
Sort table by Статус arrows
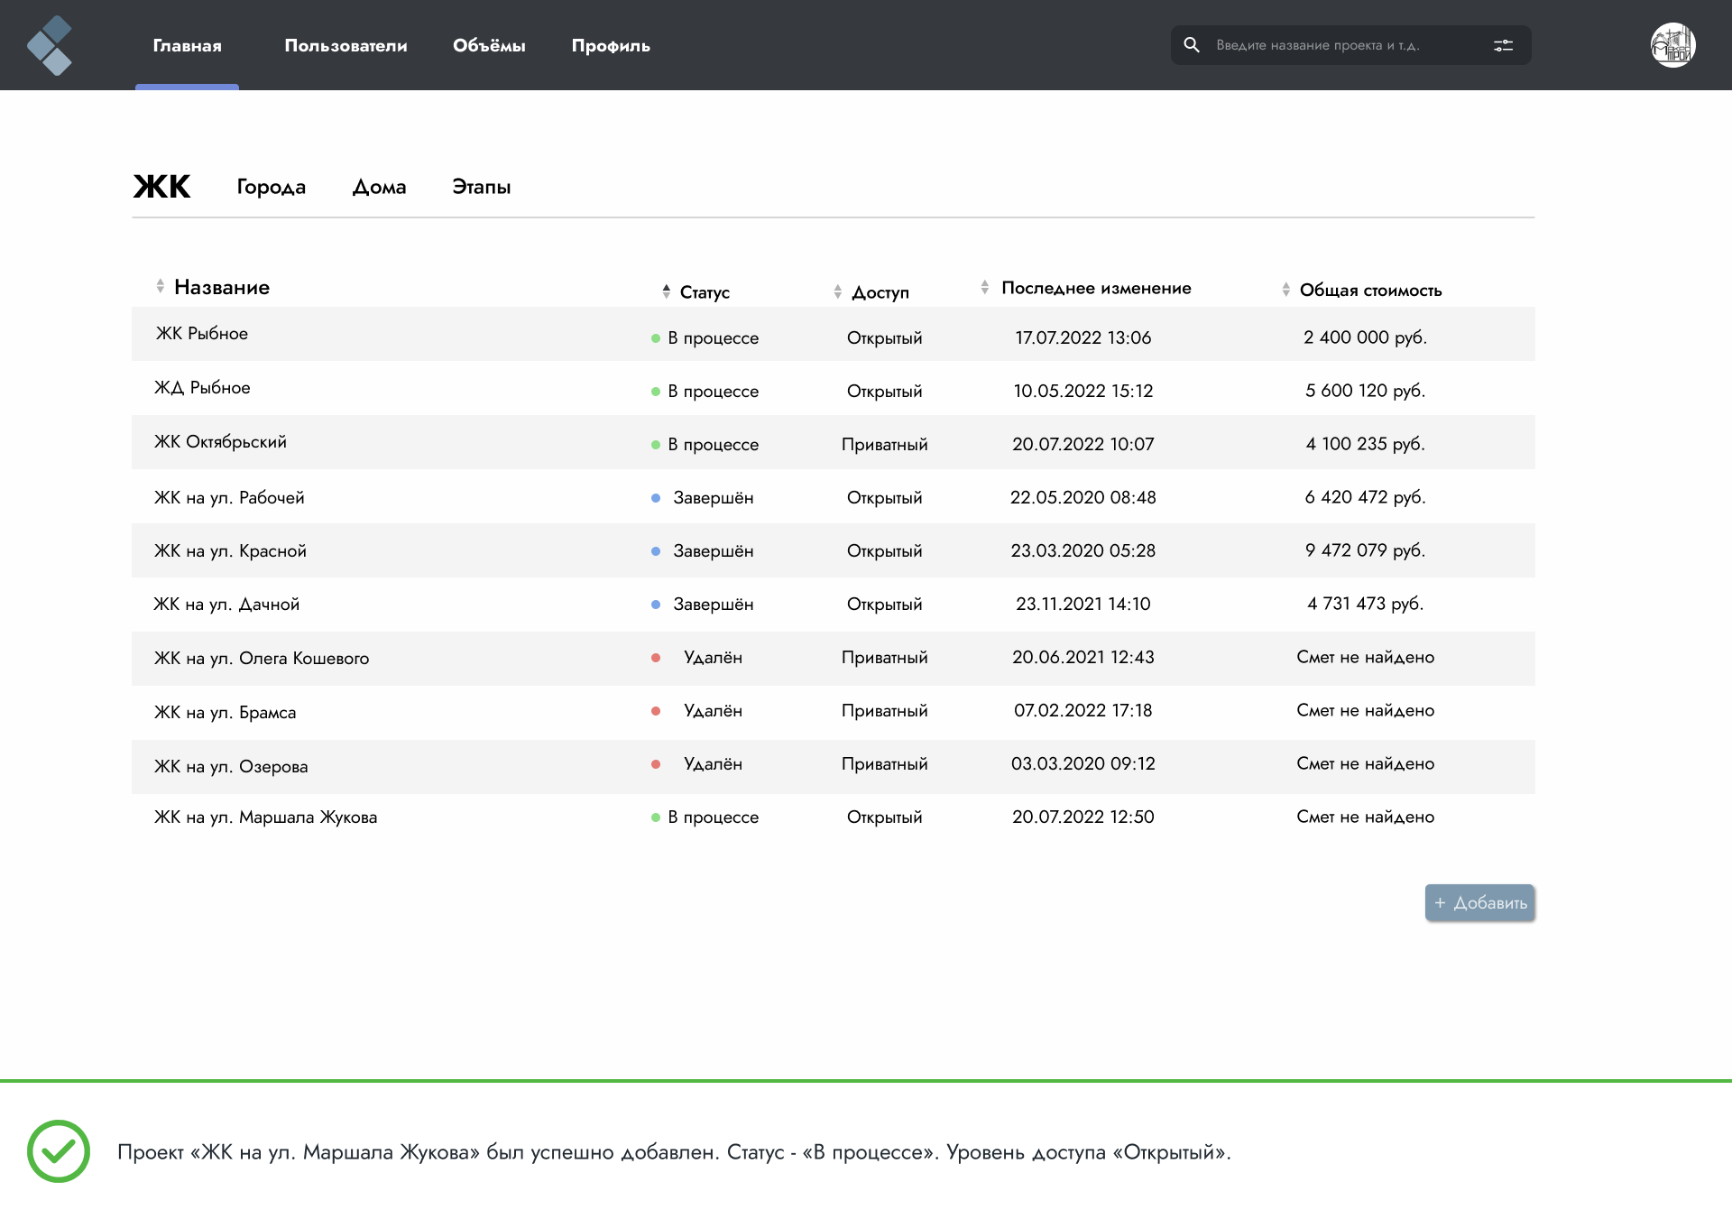[x=666, y=291]
